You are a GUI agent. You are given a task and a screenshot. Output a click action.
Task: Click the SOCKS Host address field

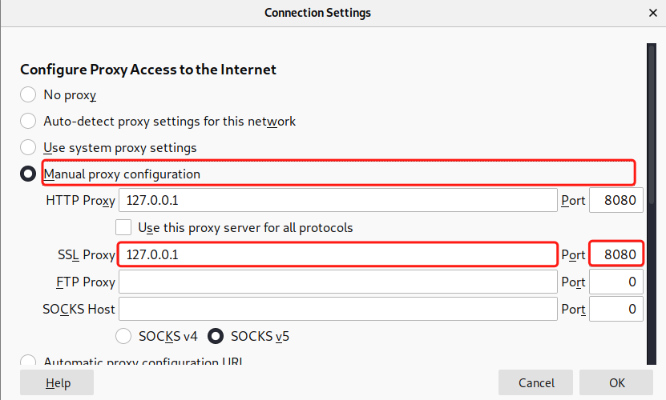[x=337, y=309]
